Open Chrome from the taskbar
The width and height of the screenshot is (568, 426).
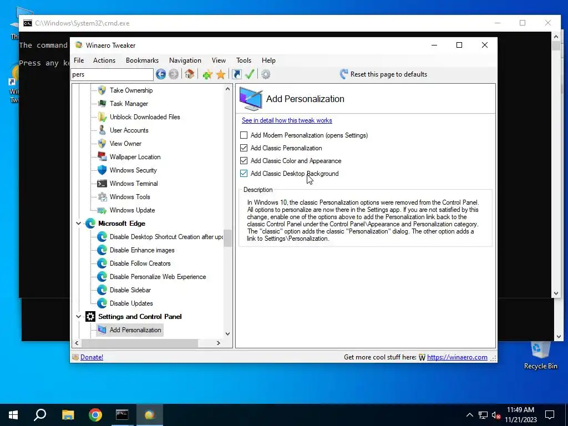(x=95, y=415)
